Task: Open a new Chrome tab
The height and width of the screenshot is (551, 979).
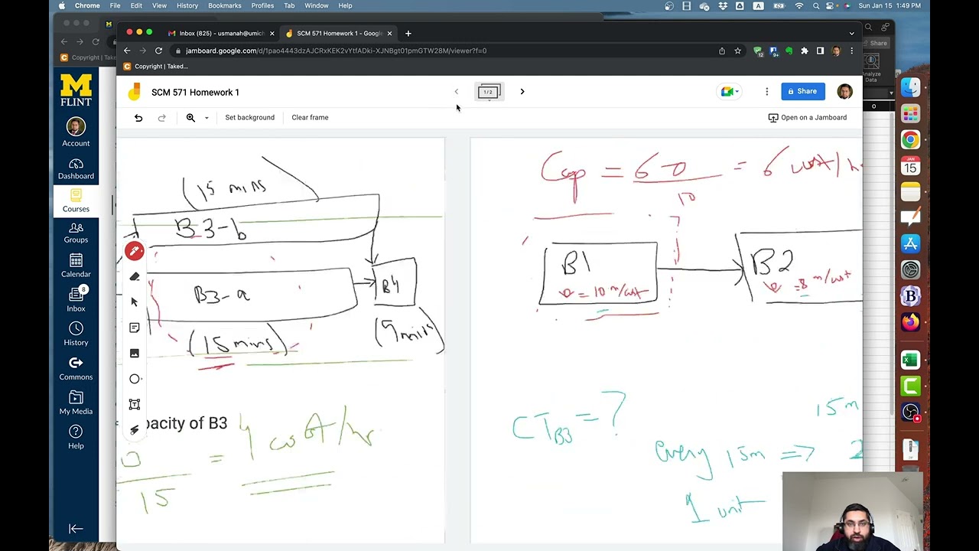Action: click(408, 34)
